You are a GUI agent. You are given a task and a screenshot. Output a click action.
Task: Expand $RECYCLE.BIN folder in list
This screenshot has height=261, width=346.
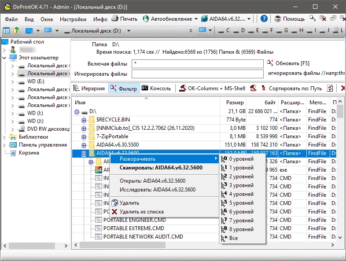[x=84, y=120]
